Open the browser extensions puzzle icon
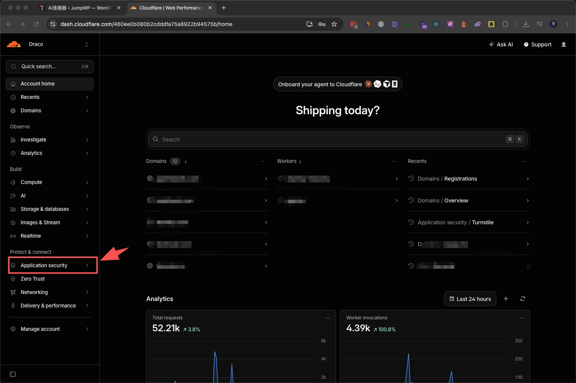576x383 pixels. coord(505,24)
